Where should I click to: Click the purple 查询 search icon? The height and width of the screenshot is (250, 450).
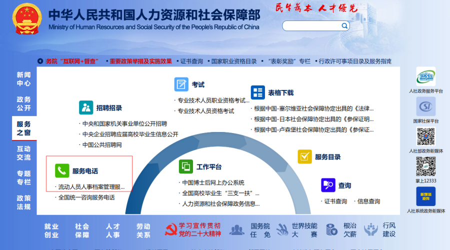click(x=328, y=185)
